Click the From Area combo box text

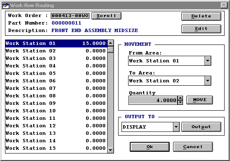tap(166, 61)
